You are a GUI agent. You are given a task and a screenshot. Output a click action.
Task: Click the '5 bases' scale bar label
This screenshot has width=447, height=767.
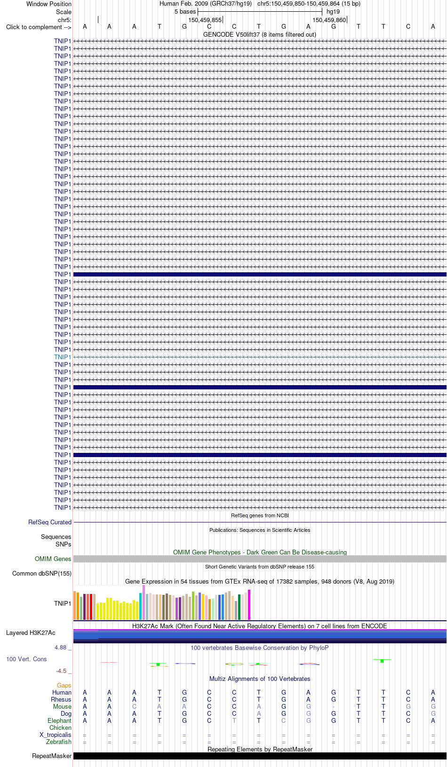click(185, 12)
